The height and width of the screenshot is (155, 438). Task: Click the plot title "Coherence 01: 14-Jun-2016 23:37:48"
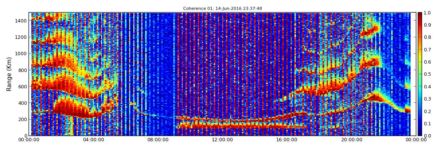(x=222, y=8)
